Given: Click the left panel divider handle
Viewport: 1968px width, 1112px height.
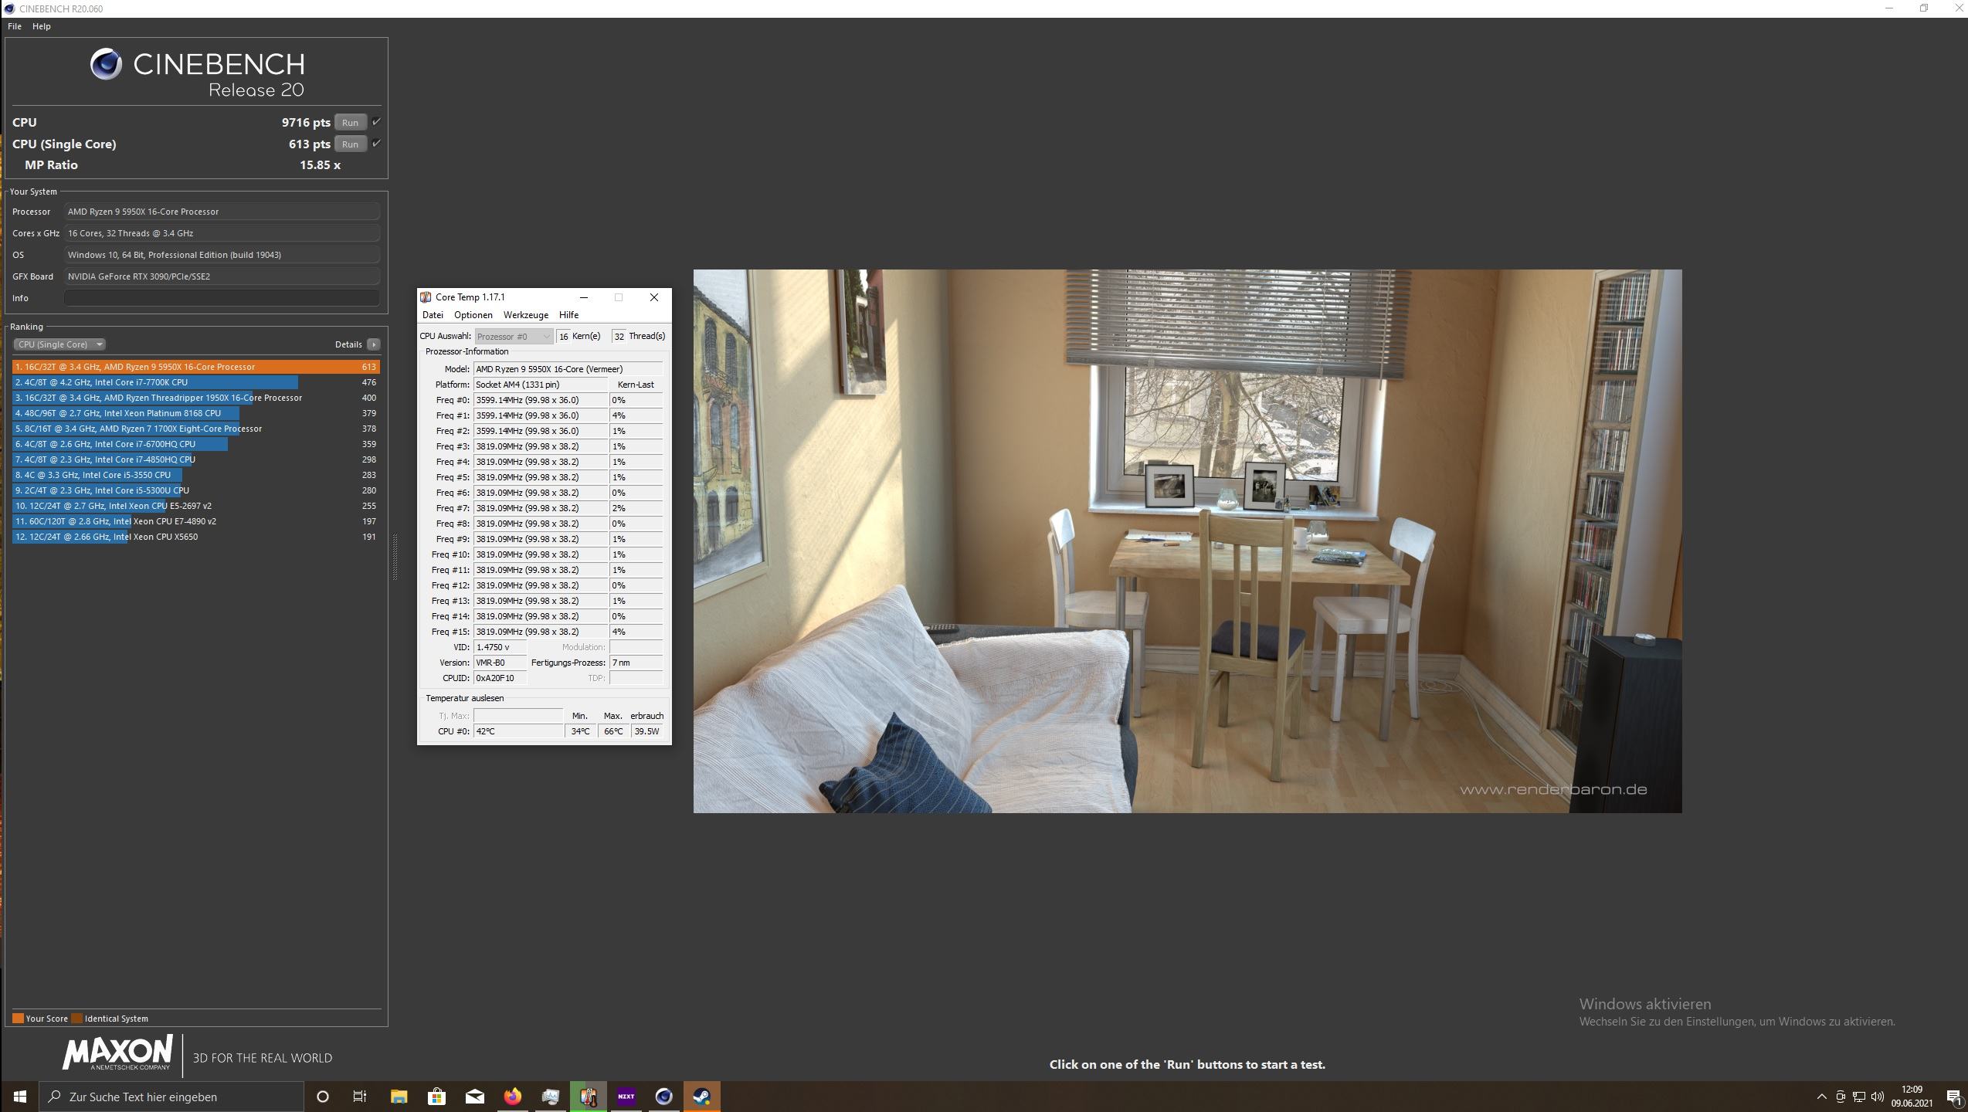Looking at the screenshot, I should (x=395, y=556).
